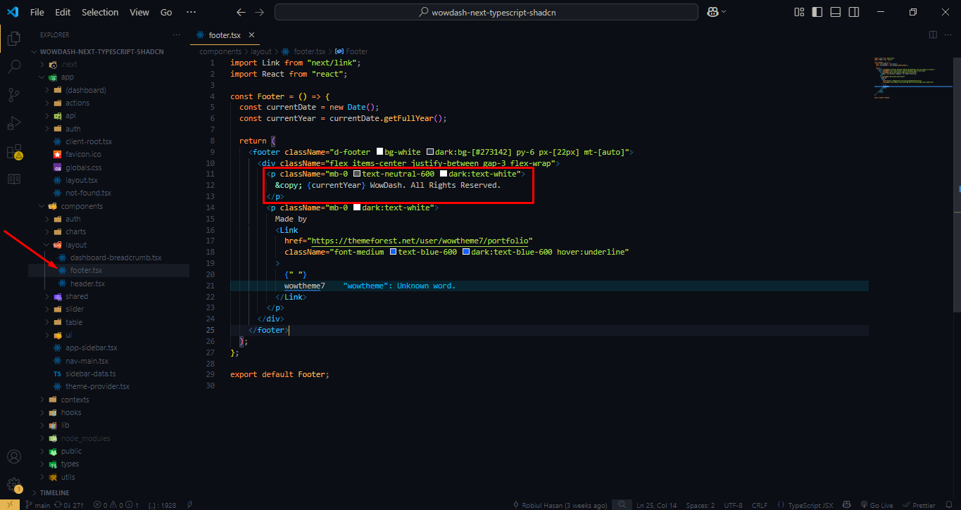961x510 pixels.
Task: Click the bookshelf library icon below Extensions
Action: pyautogui.click(x=13, y=178)
